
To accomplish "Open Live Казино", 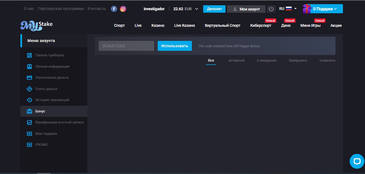I will coord(185,25).
